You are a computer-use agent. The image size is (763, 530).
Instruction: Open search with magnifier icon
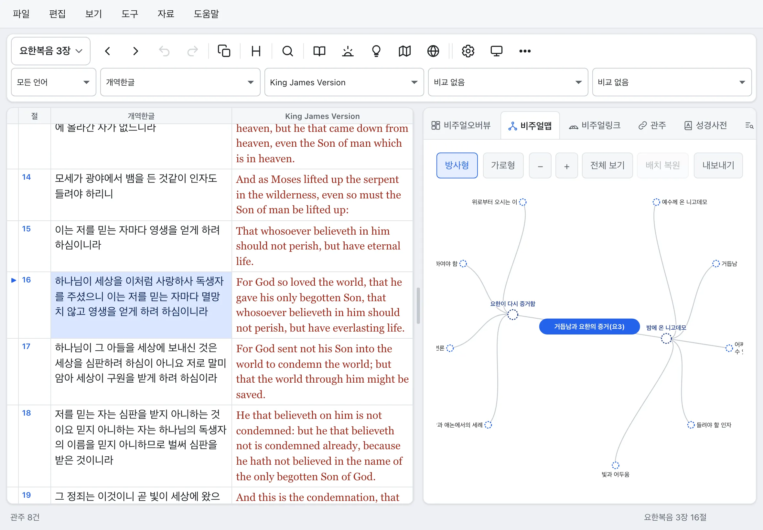coord(288,51)
